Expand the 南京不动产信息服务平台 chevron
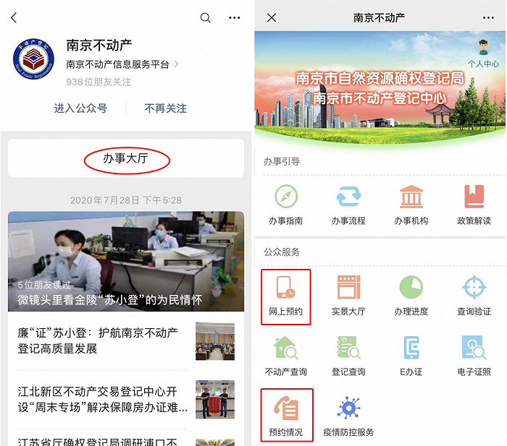This screenshot has width=507, height=446. (176, 64)
